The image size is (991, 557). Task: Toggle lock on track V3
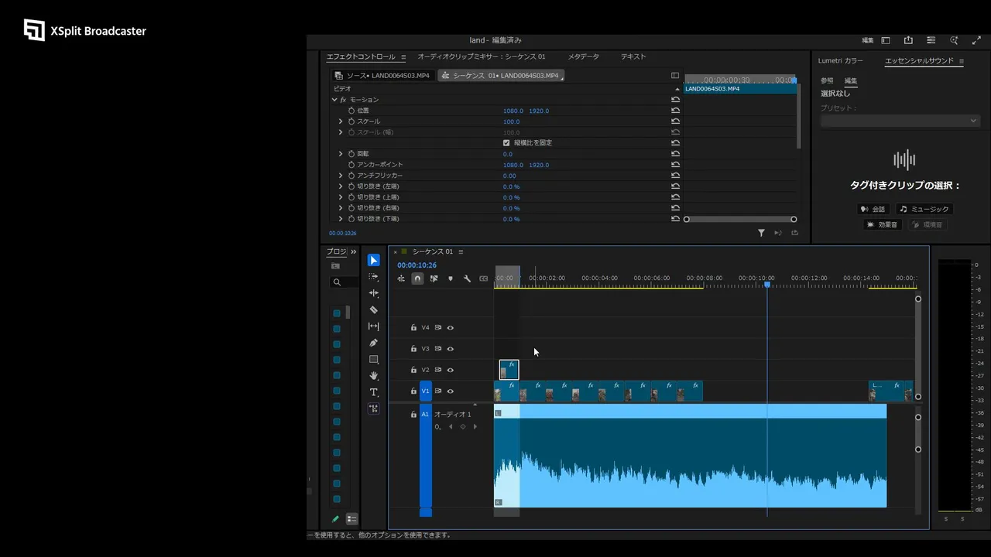(x=413, y=349)
